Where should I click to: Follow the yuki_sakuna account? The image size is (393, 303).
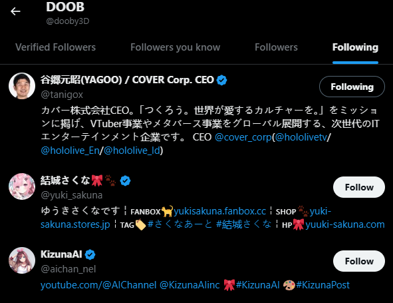pyautogui.click(x=359, y=187)
